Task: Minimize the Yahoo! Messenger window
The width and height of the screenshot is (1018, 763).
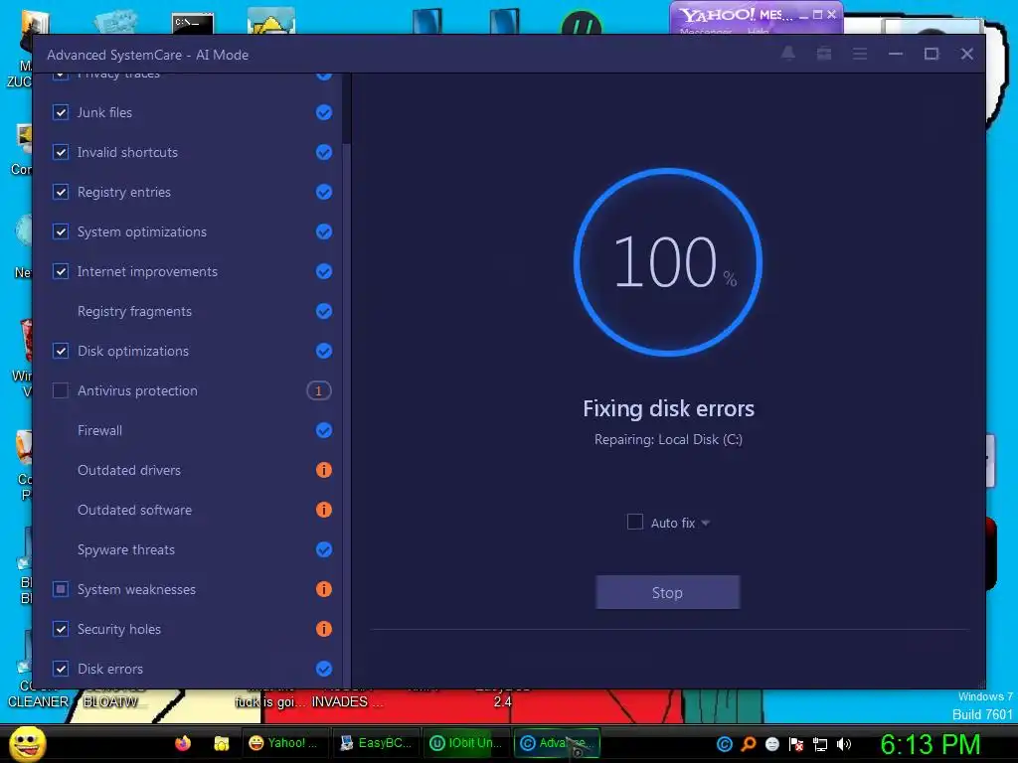Action: 803,15
